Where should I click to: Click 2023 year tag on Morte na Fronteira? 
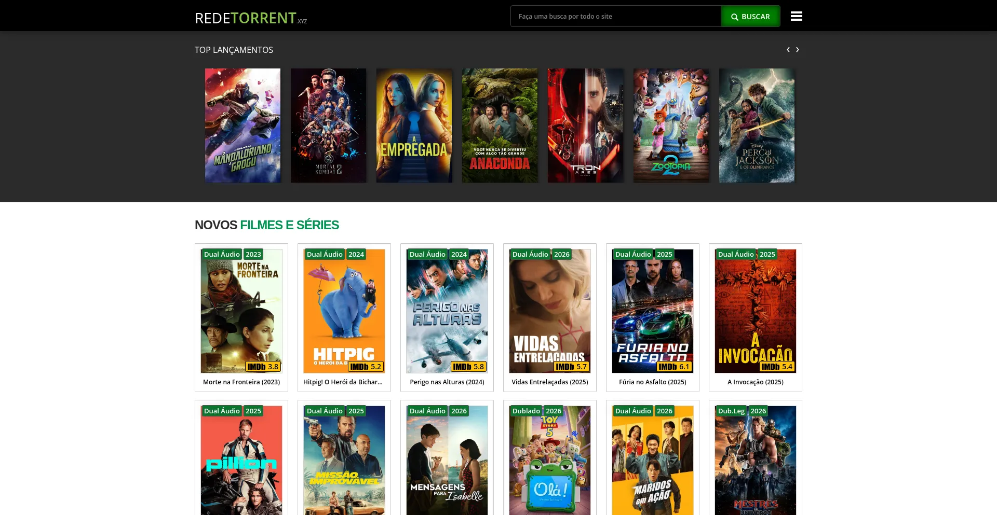[x=253, y=255]
